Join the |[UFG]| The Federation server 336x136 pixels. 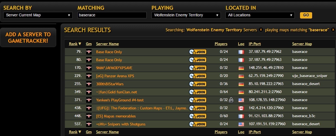click(x=198, y=108)
